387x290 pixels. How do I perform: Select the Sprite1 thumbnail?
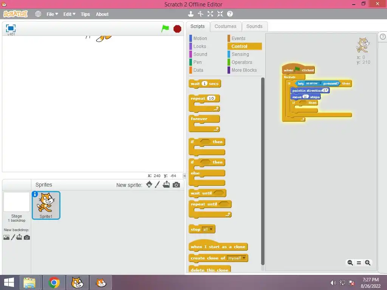coord(46,205)
